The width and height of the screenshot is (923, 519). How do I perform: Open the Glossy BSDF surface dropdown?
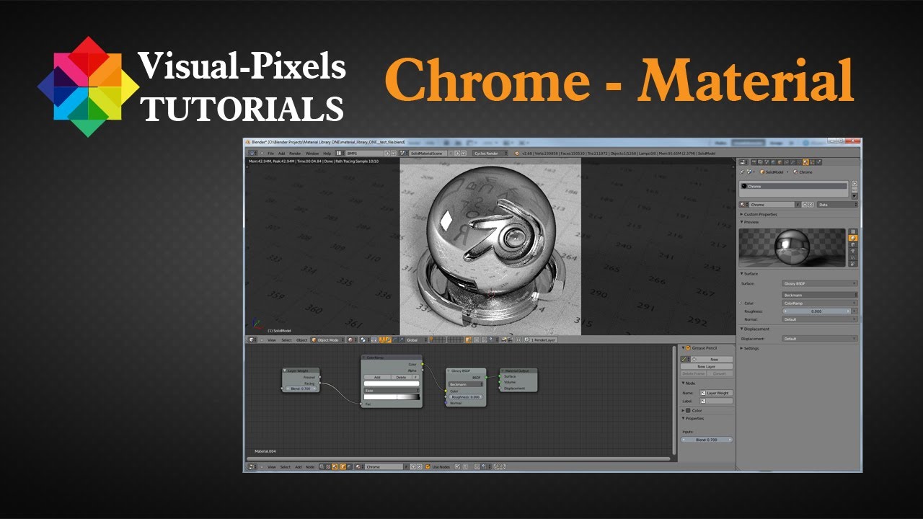(x=821, y=283)
